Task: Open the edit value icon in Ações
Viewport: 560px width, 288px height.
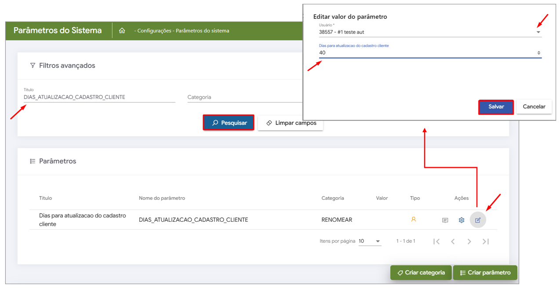Action: (x=478, y=220)
